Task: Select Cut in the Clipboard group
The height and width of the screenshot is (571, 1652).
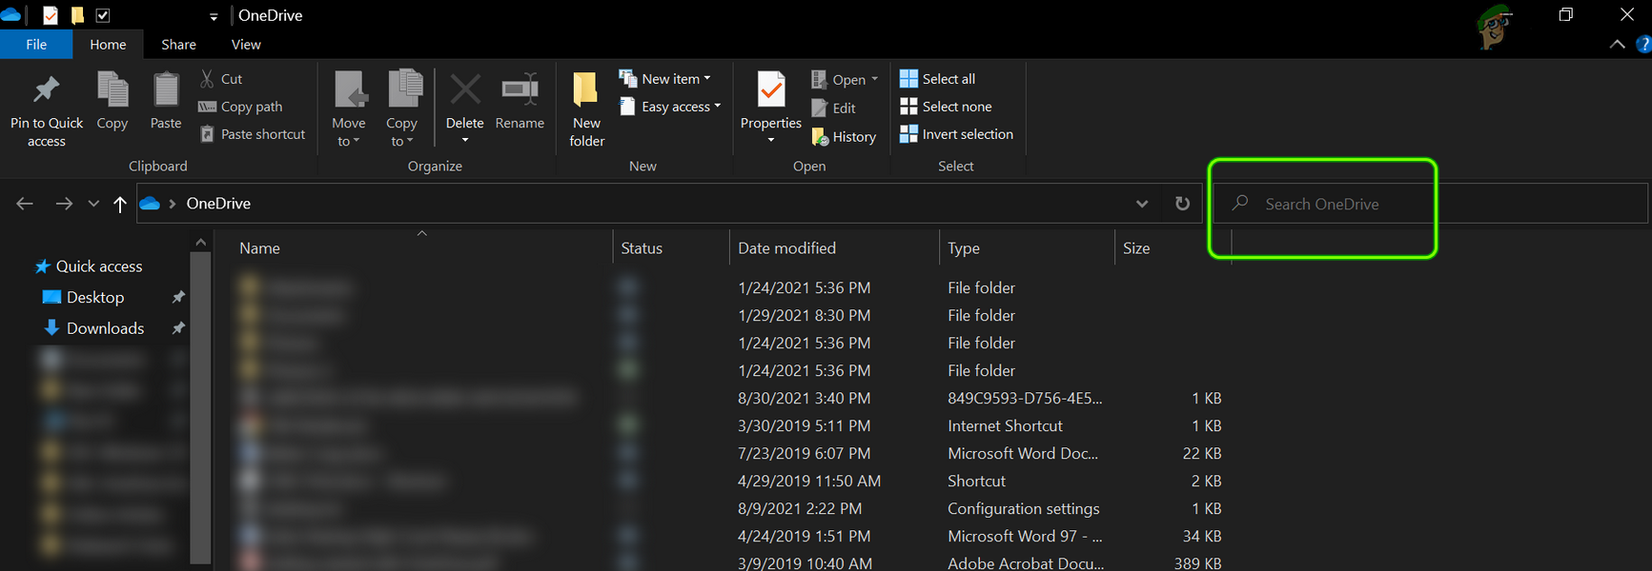Action: (221, 79)
